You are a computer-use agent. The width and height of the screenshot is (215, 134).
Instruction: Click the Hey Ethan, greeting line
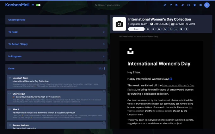point(134,72)
